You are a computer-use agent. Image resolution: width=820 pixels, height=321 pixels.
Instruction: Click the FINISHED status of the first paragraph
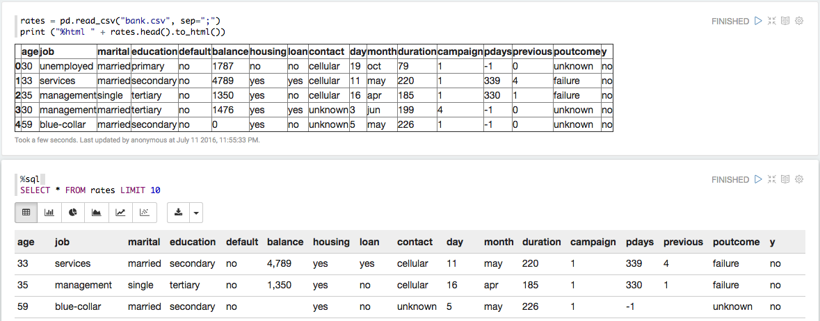[x=730, y=22]
